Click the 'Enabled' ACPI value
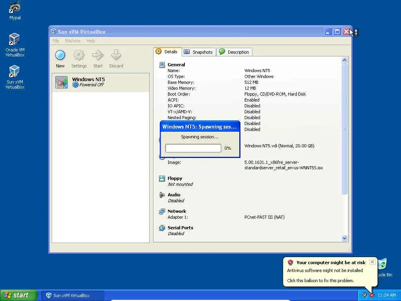Screen dimensions: 401x301 252,100
